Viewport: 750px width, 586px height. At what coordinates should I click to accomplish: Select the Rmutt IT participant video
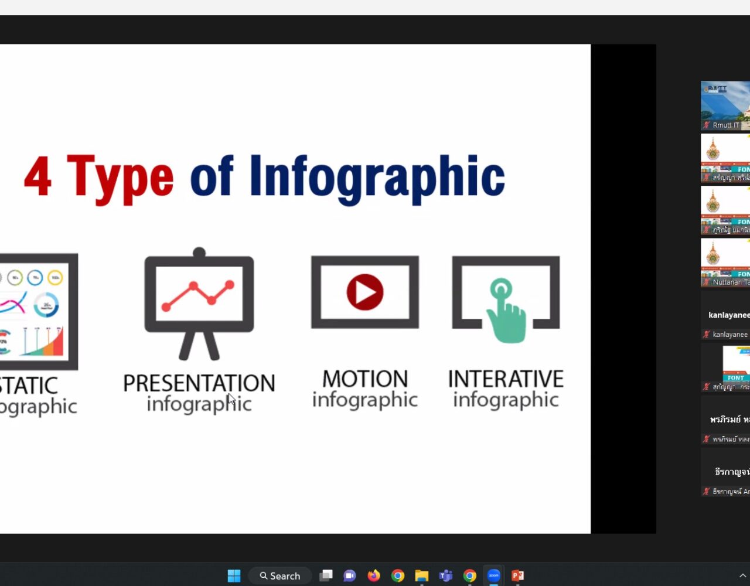(x=725, y=105)
